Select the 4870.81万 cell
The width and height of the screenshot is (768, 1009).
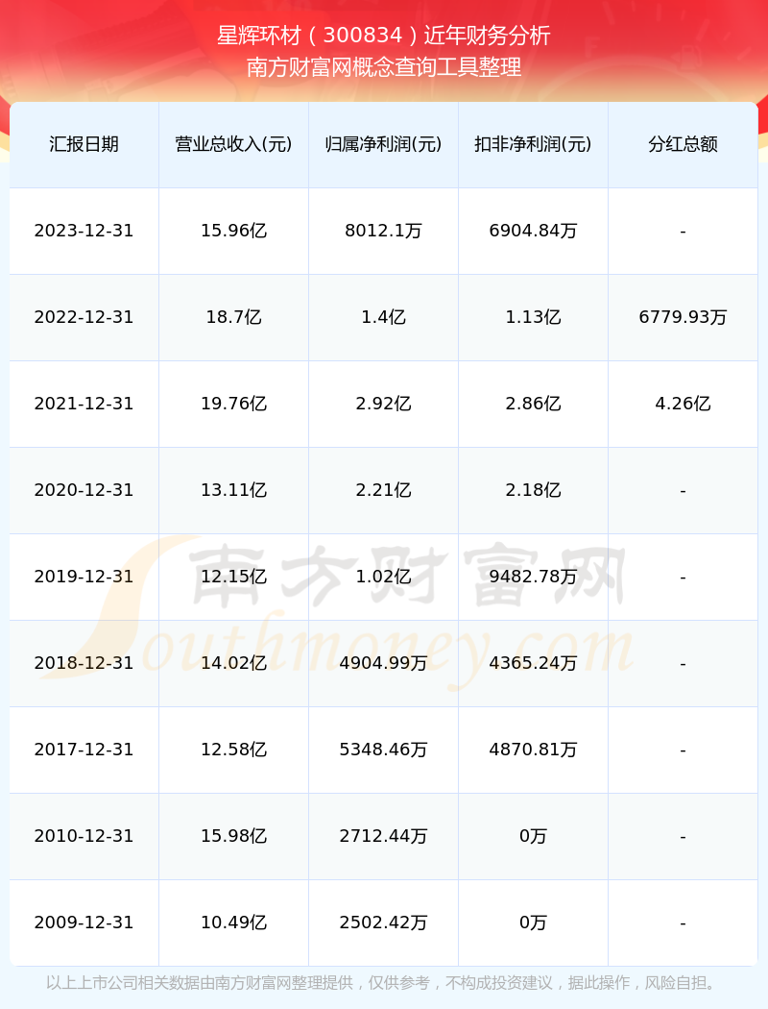tap(534, 750)
